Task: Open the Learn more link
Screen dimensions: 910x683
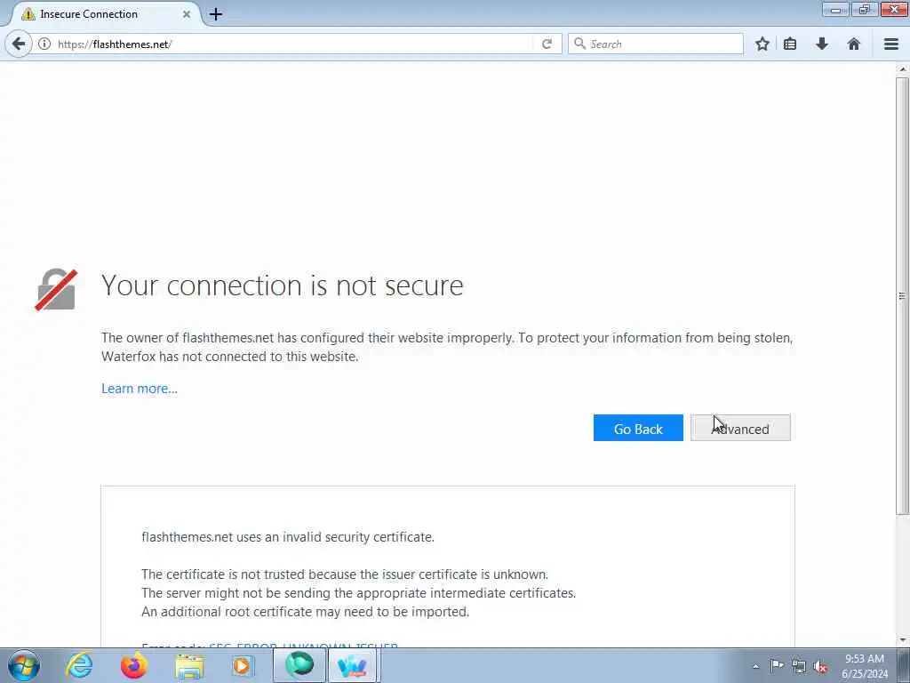Action: click(x=140, y=389)
